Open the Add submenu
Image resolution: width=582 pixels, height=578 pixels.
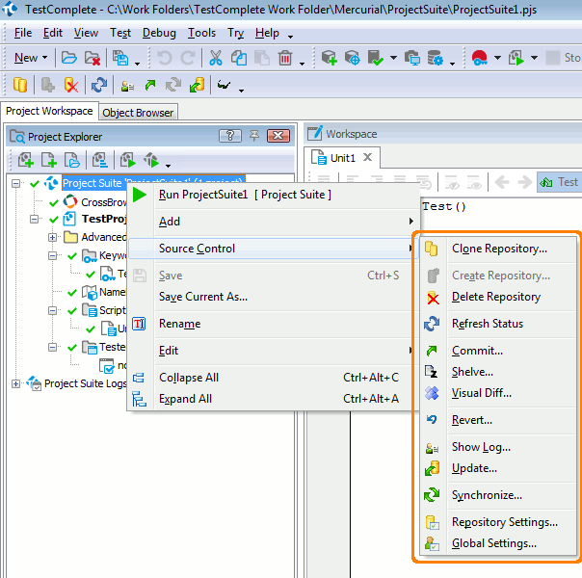(273, 222)
